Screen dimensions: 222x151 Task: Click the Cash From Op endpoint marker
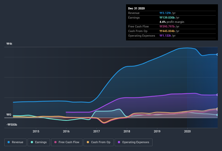point(217,109)
